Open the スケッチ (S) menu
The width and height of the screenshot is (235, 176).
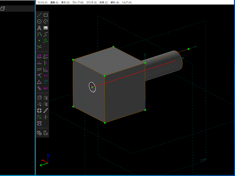tap(91, 2)
